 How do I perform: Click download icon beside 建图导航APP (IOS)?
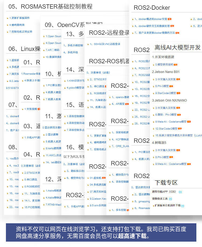180,192
